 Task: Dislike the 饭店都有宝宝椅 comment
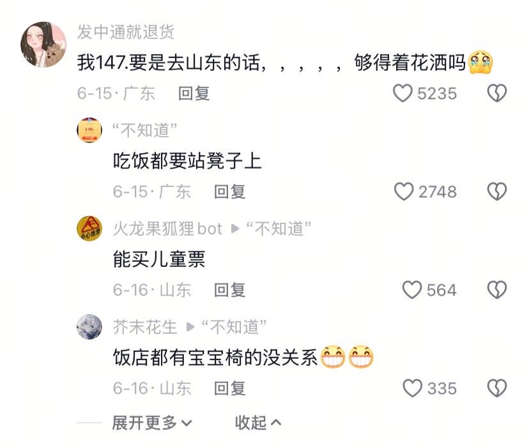coord(497,388)
